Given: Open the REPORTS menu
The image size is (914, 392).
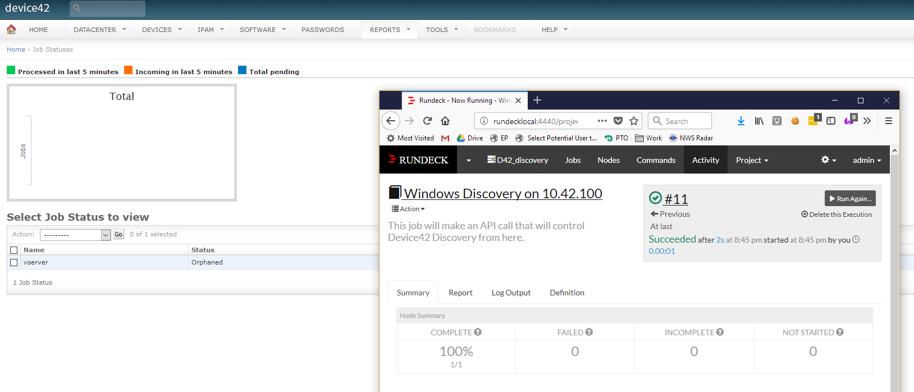Looking at the screenshot, I should point(390,30).
